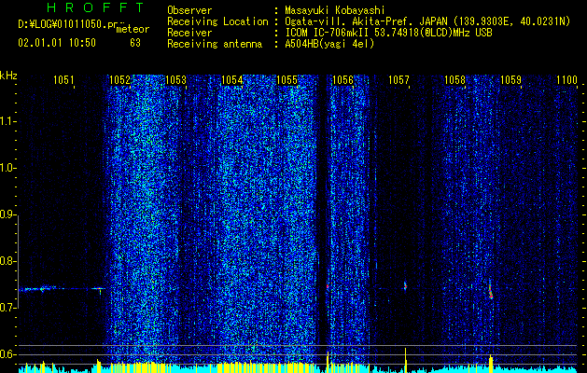Click the 1059 time marker

tap(510, 79)
